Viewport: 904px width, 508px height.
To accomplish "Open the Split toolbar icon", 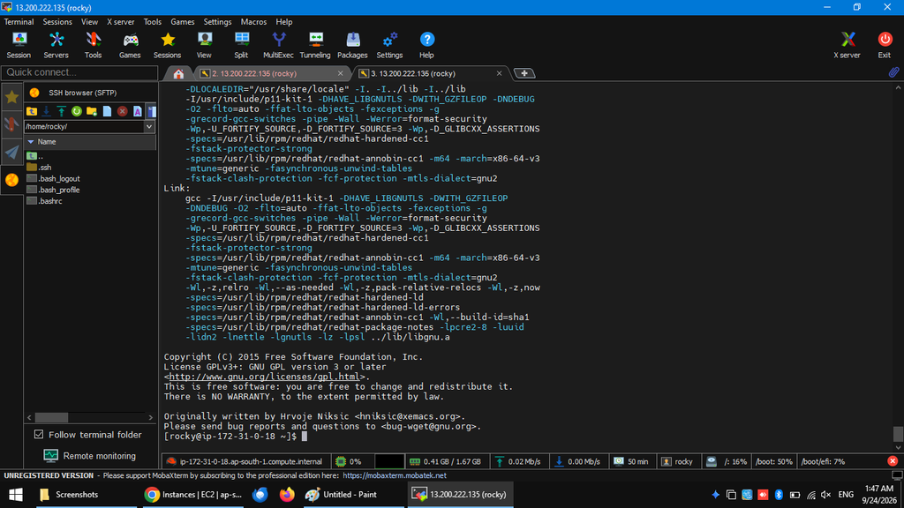I will (241, 45).
